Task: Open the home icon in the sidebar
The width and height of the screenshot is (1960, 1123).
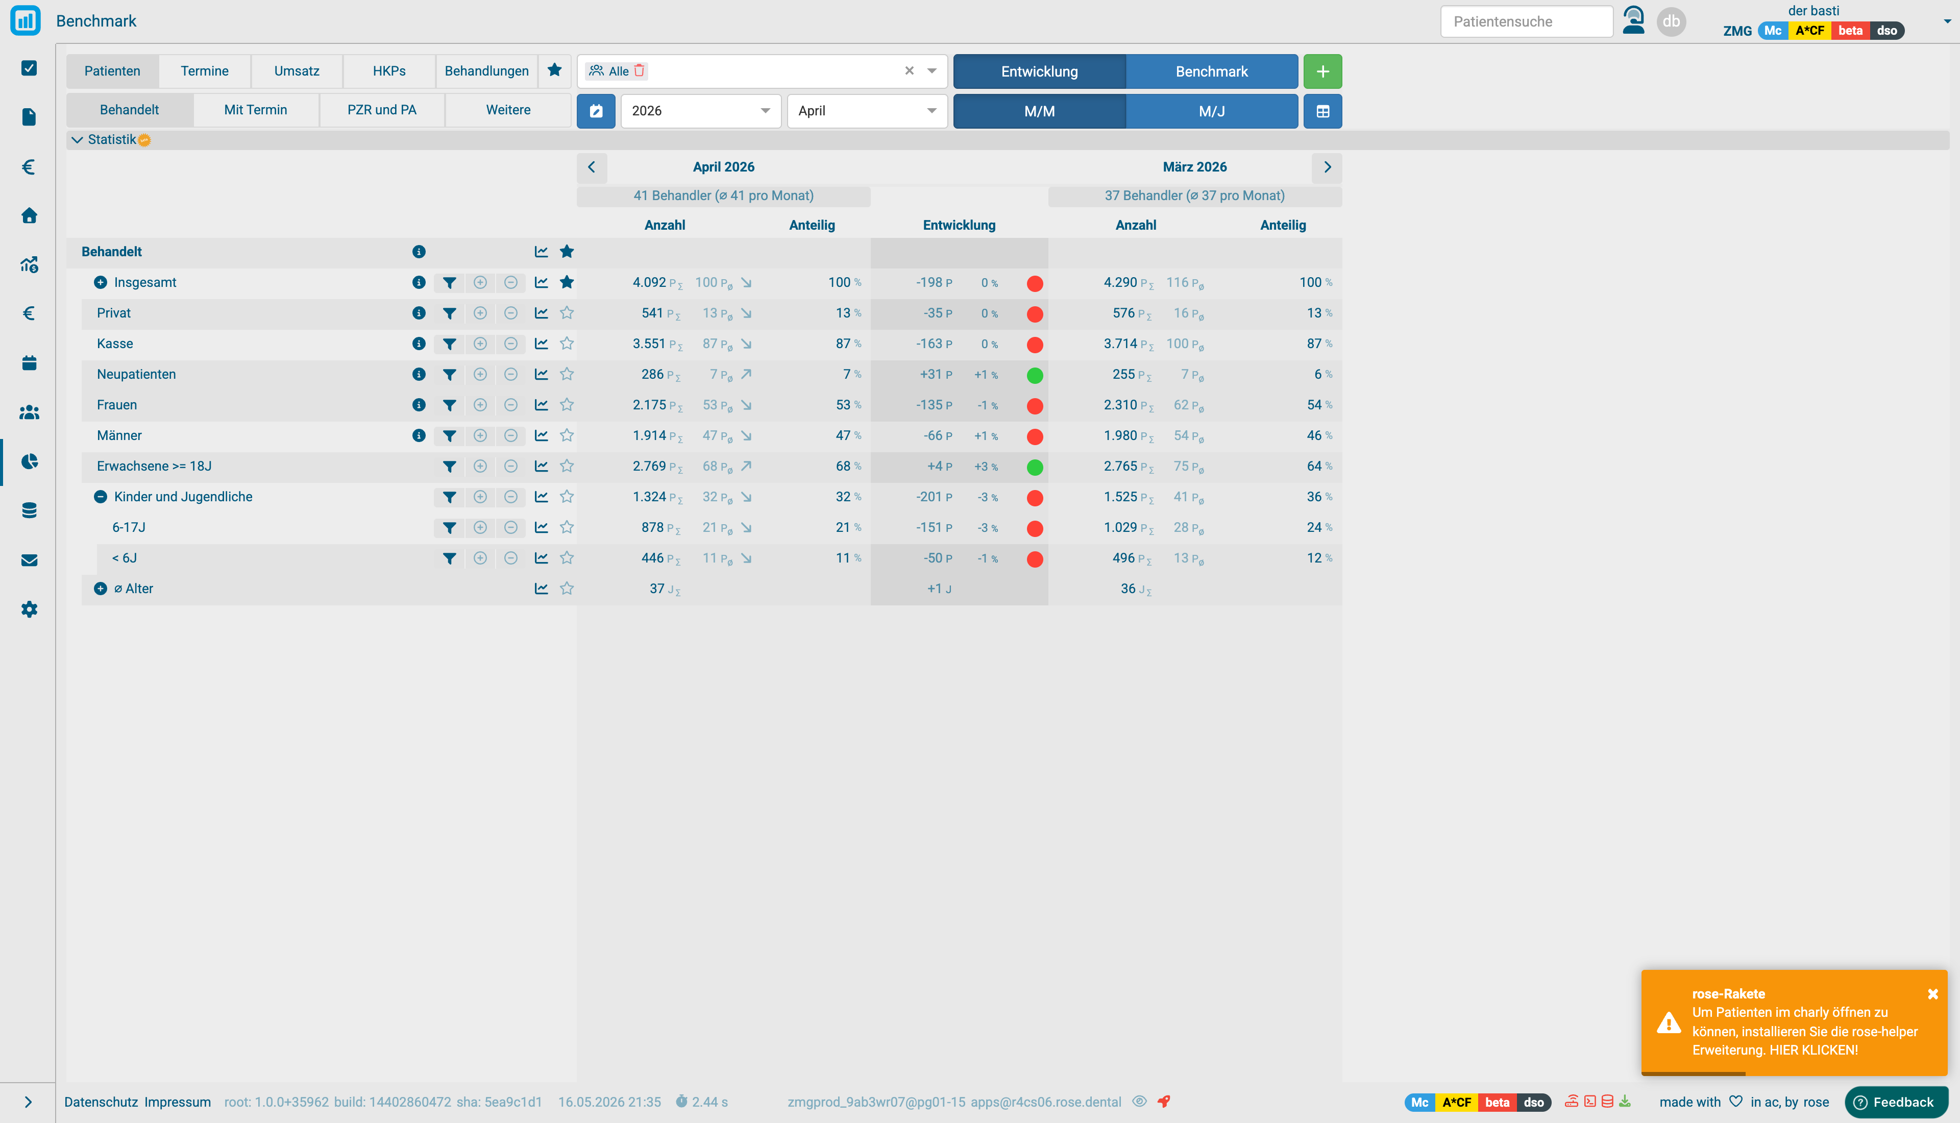Action: pos(29,215)
